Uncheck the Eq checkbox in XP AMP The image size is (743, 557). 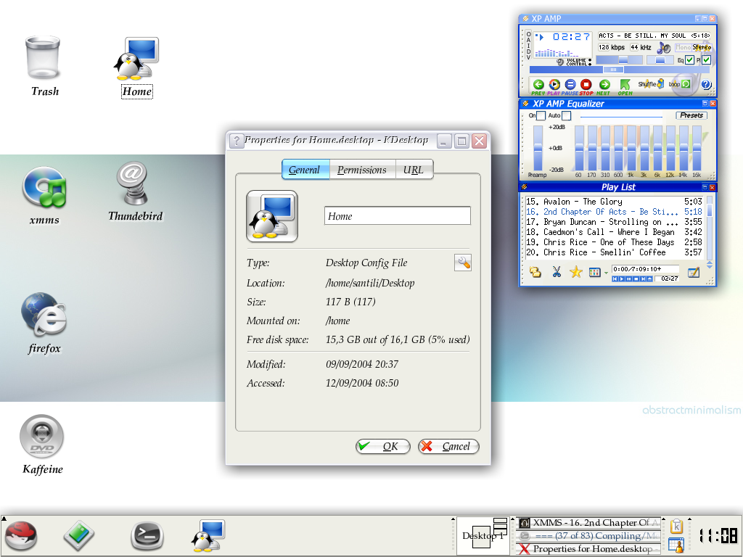689,59
